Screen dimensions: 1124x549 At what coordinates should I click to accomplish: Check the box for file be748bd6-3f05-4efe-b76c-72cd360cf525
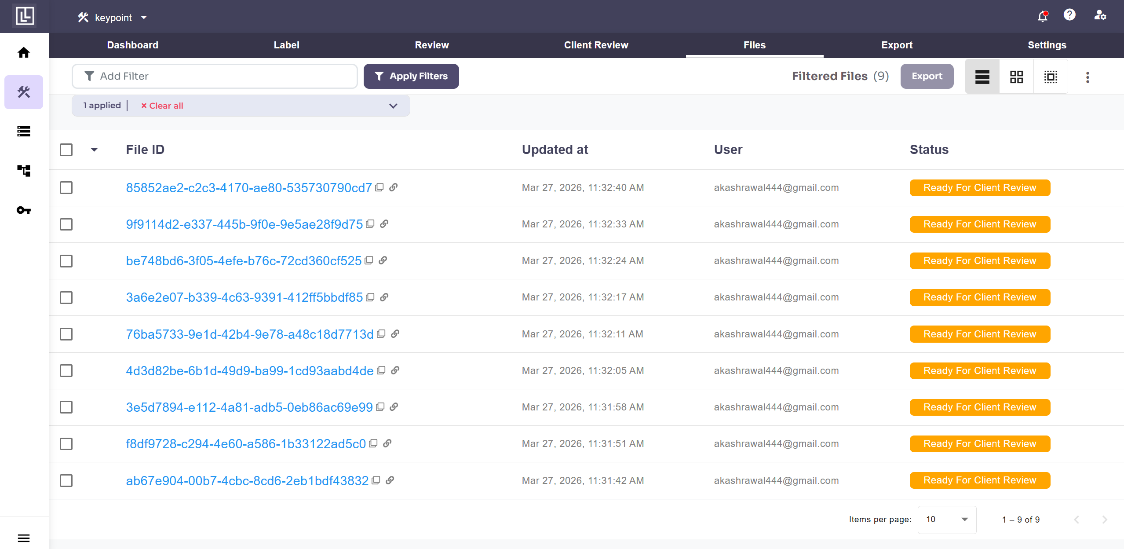tap(66, 261)
